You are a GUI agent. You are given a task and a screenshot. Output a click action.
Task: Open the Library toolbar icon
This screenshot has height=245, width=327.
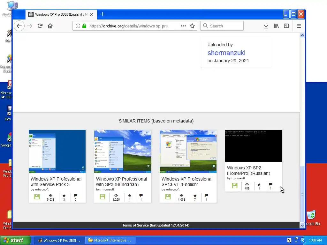tap(276, 26)
